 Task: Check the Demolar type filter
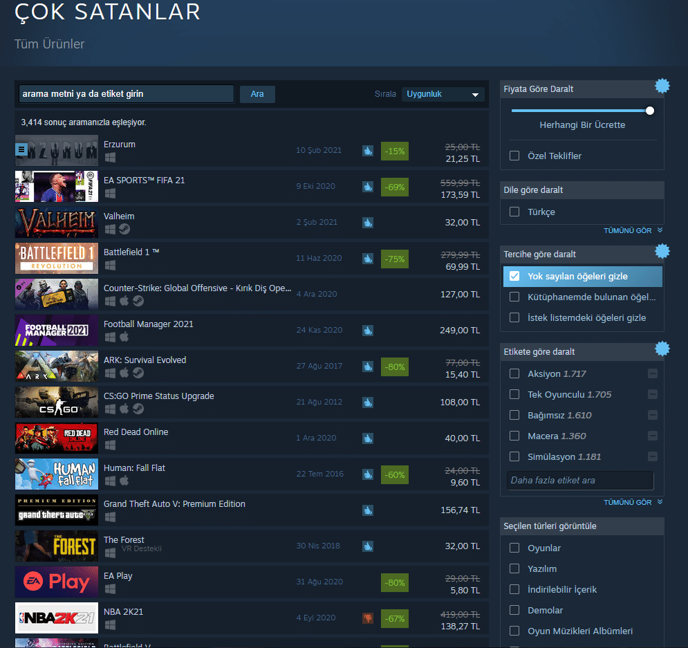(x=514, y=610)
